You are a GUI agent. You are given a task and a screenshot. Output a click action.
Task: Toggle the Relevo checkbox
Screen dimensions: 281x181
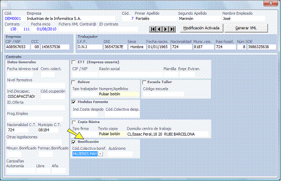[73, 82]
